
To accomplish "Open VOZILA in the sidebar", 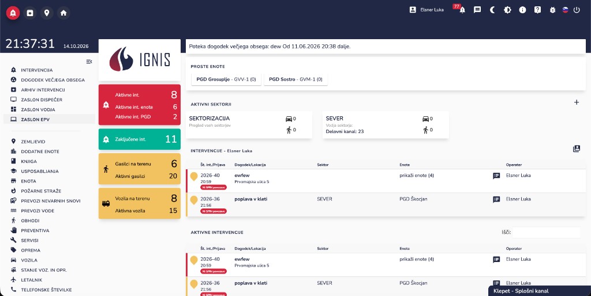I will click(x=49, y=260).
